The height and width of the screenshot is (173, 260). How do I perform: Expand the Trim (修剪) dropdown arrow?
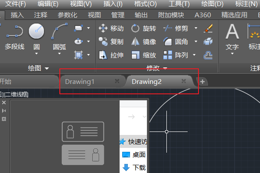point(196,28)
